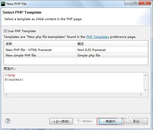Uncheck the Use PHP Template checkbox
The width and height of the screenshot is (153, 130).
[x=5, y=31]
